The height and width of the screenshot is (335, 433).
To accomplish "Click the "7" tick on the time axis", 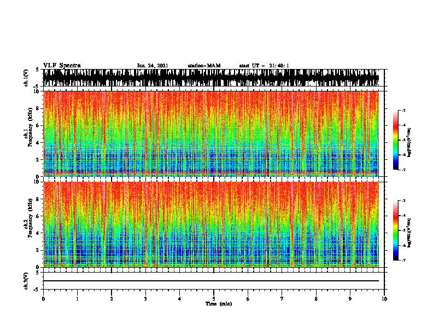I will click(282, 299).
